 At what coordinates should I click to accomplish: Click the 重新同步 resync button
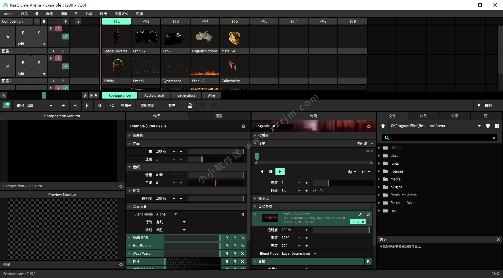point(147,105)
